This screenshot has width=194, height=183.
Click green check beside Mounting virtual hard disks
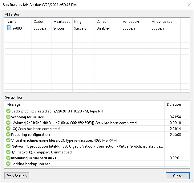(8, 158)
